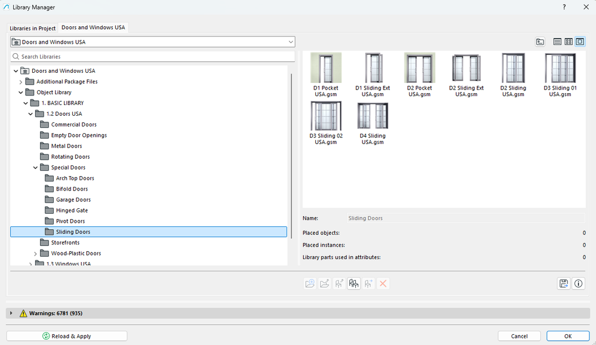The width and height of the screenshot is (596, 345).
Task: Select the Metal Doors folder
Action: click(x=66, y=146)
